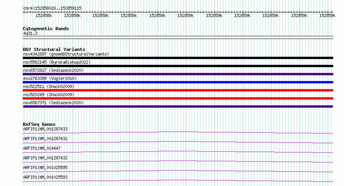Open the ARFIP1|NM_001287431 transcript label

coord(45,139)
